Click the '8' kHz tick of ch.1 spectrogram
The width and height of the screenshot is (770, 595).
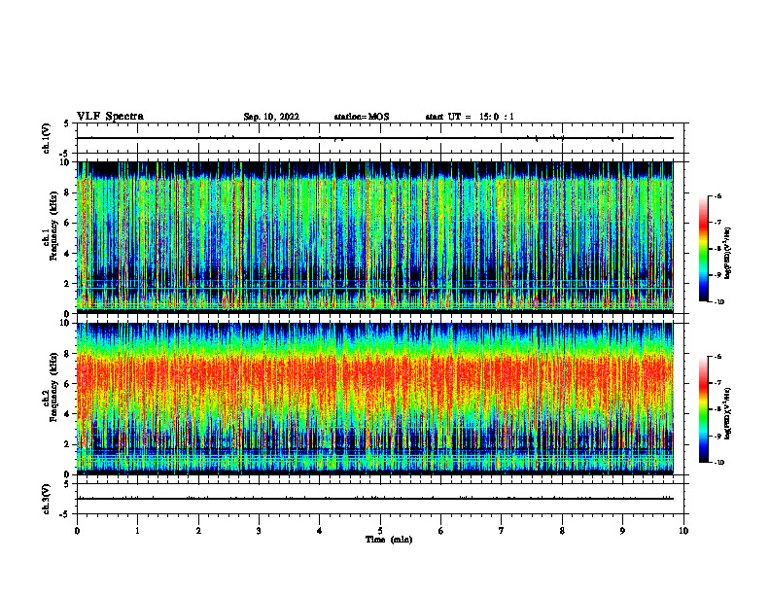click(x=68, y=192)
